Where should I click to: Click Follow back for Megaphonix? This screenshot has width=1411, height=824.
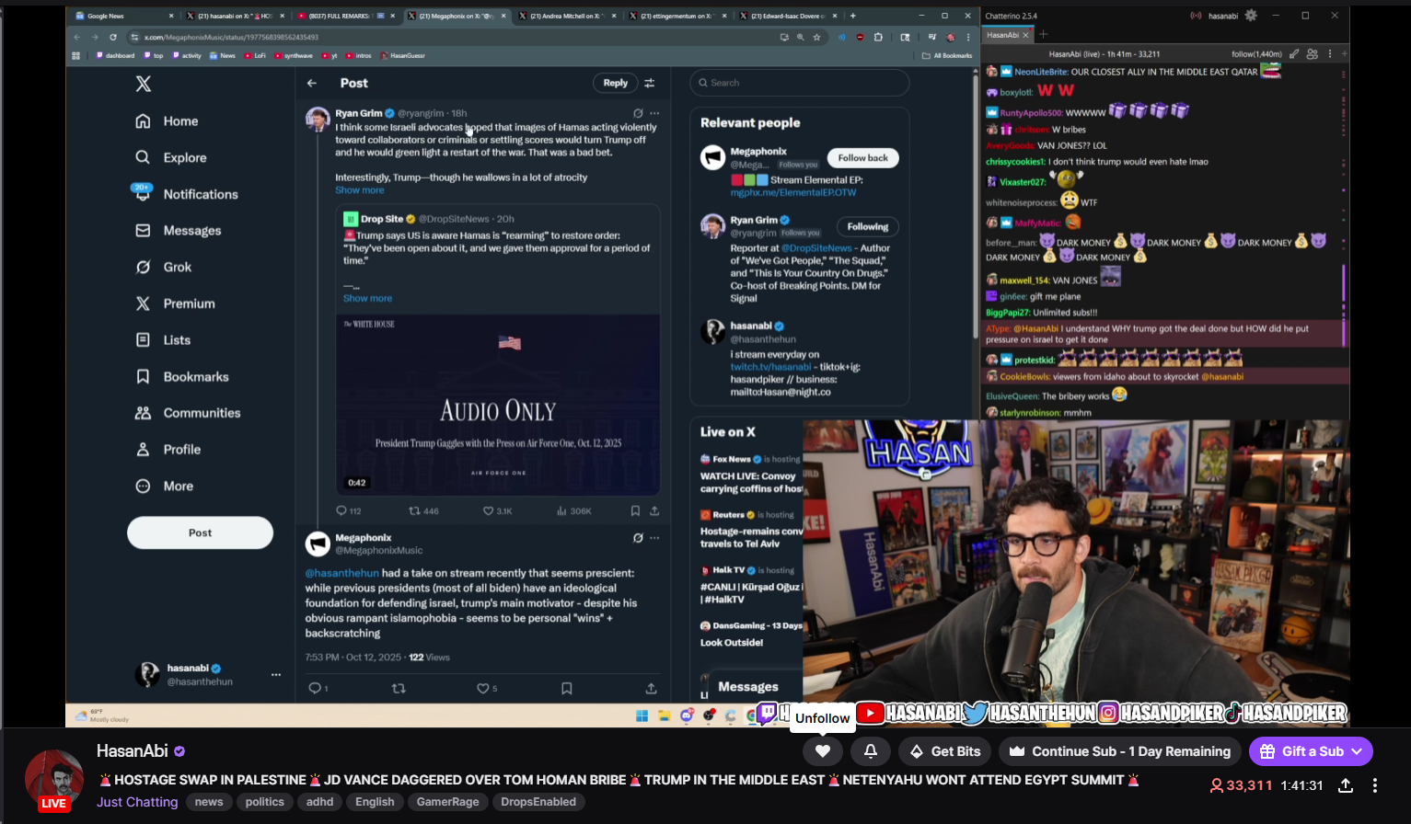(863, 158)
